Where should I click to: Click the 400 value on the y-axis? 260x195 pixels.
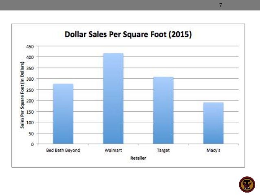30,57
